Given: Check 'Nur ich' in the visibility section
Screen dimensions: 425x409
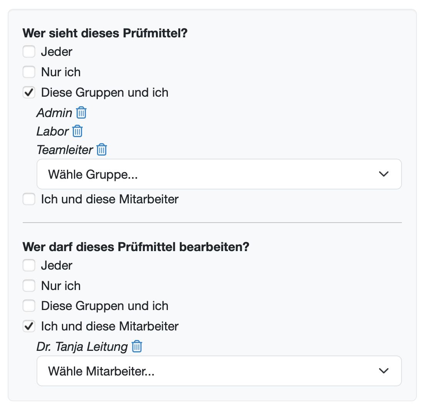Looking at the screenshot, I should click(29, 72).
